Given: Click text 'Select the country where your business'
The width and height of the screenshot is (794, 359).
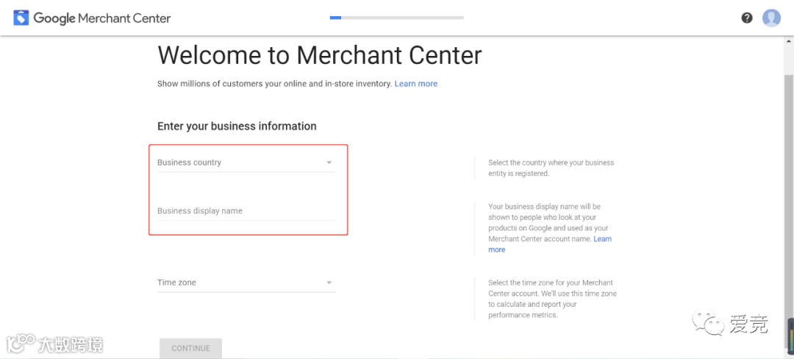Looking at the screenshot, I should (x=551, y=163).
